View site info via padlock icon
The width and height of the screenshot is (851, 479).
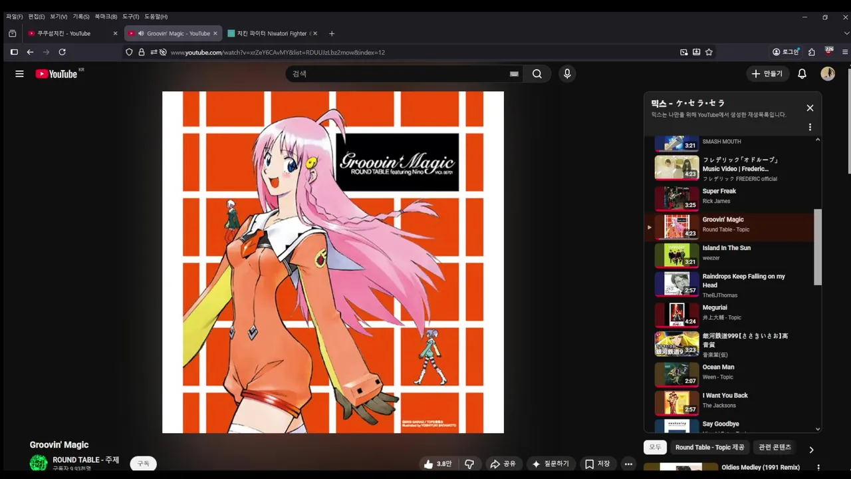141,52
